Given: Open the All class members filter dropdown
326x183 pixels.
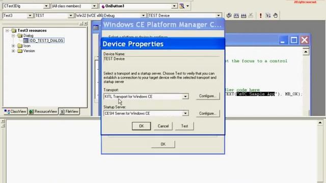Looking at the screenshot, I should (94, 6).
